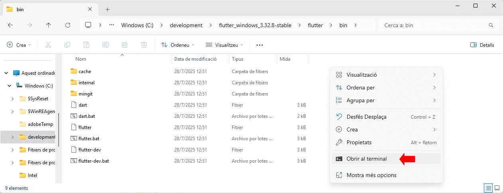Switch to details list view in status bar

click(x=488, y=188)
